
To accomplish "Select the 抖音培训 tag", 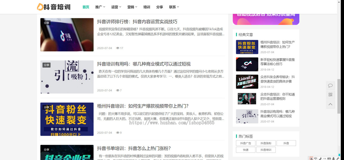I will [x=266, y=150].
